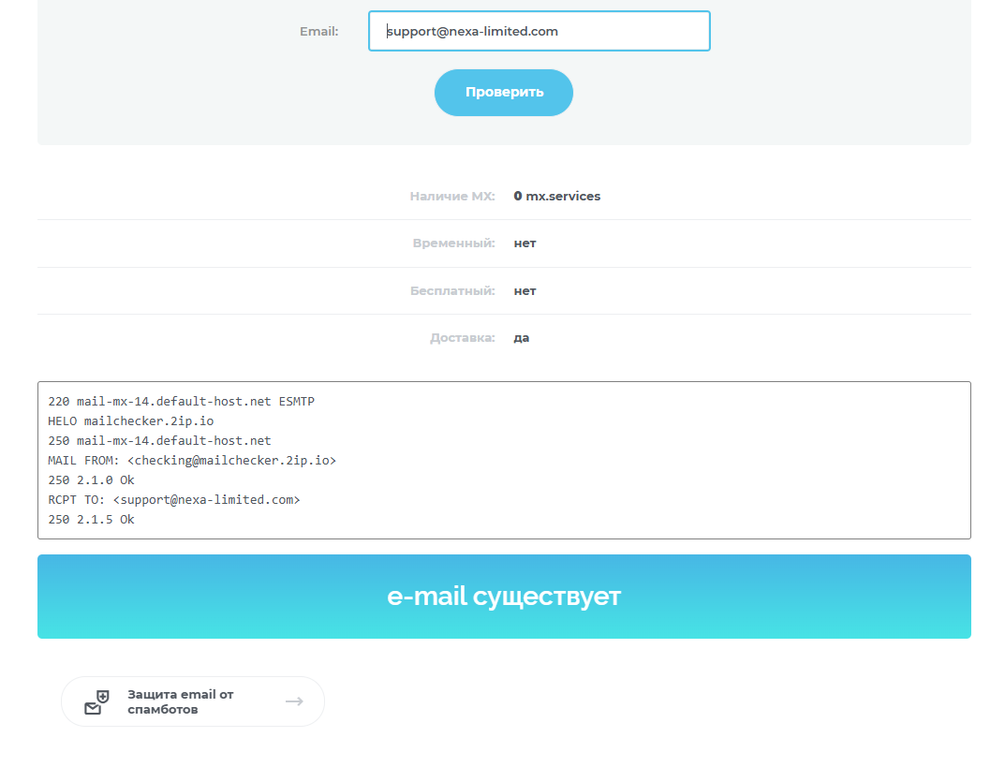Click the RCPT TO log line

point(173,500)
